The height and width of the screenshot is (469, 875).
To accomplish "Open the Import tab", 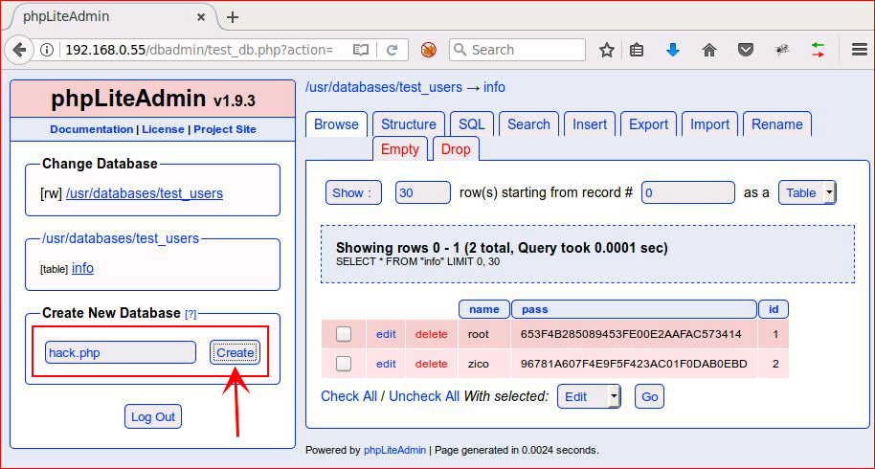I will 709,124.
